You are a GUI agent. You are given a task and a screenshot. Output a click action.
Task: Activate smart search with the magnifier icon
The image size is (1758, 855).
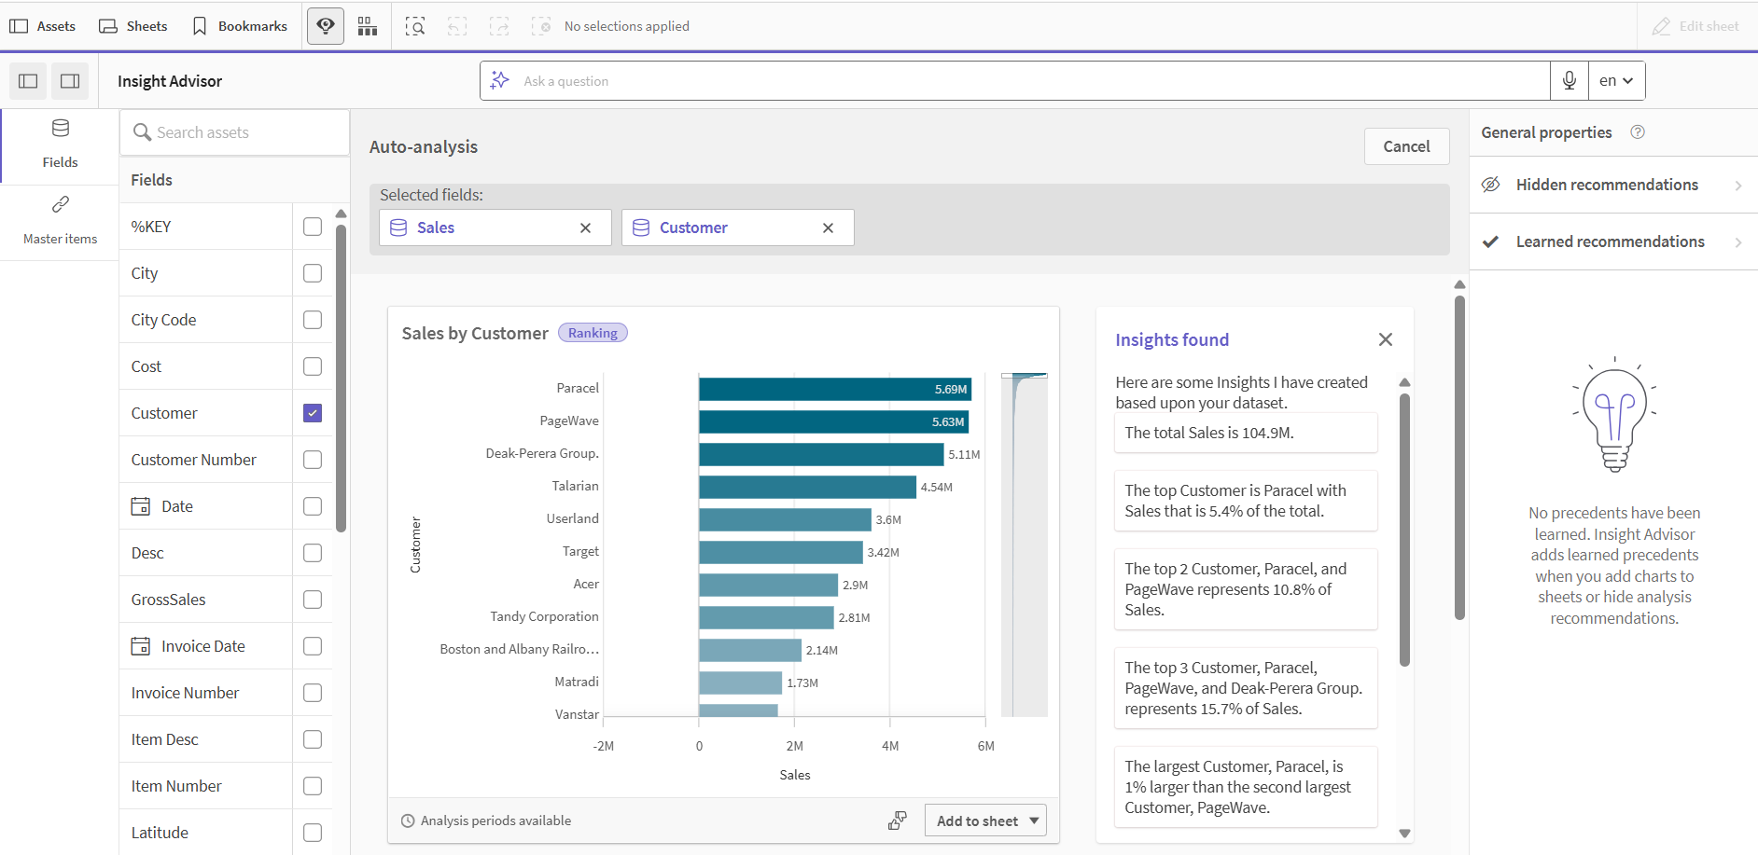click(x=415, y=25)
